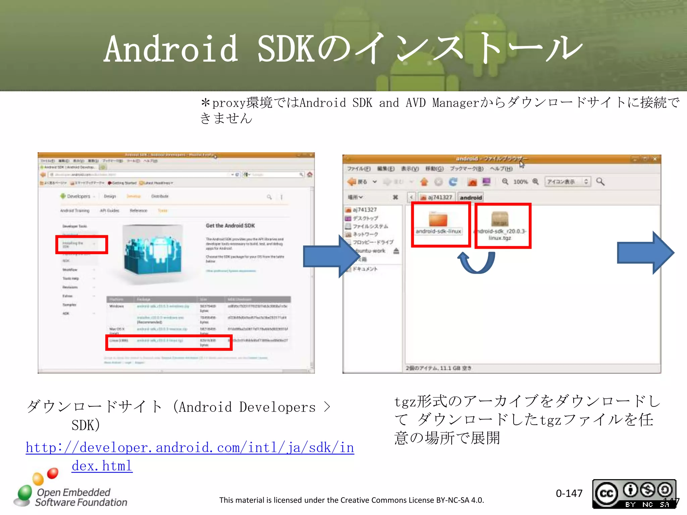The width and height of the screenshot is (687, 515).
Task: Click the zoom out magnifier in file browser
Action: [505, 182]
